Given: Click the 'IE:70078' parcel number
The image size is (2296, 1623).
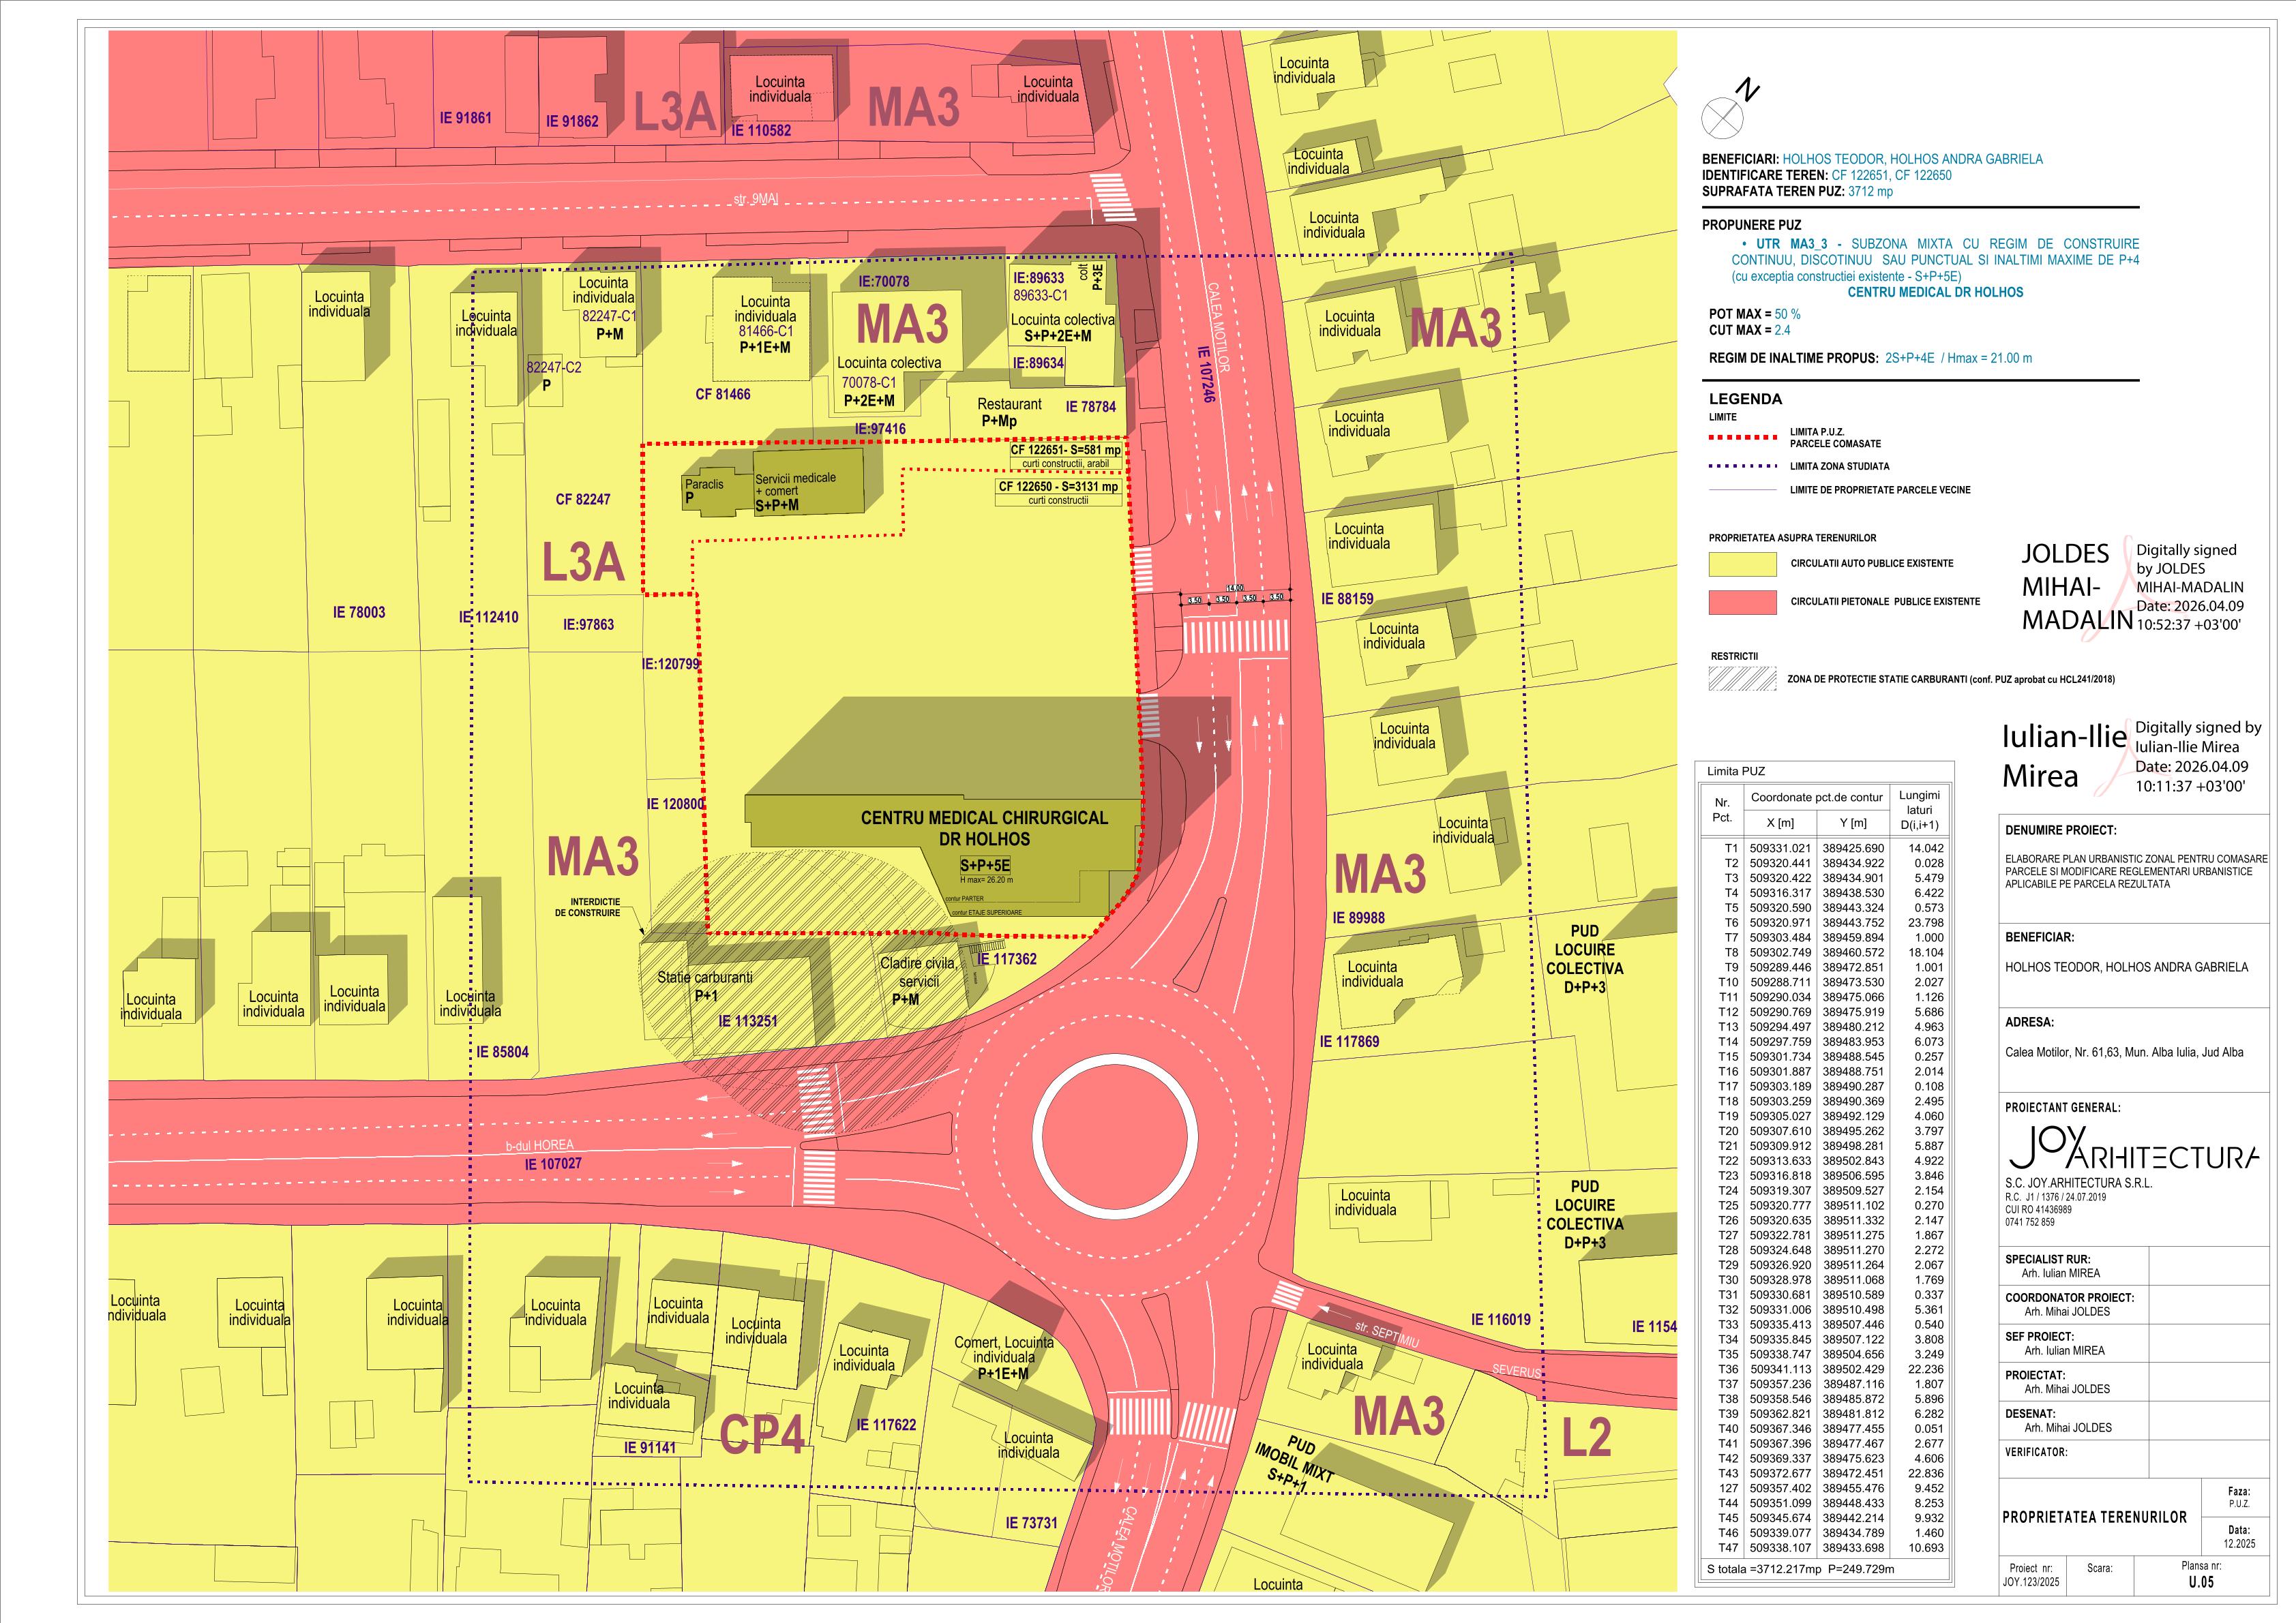Looking at the screenshot, I should coord(883,282).
